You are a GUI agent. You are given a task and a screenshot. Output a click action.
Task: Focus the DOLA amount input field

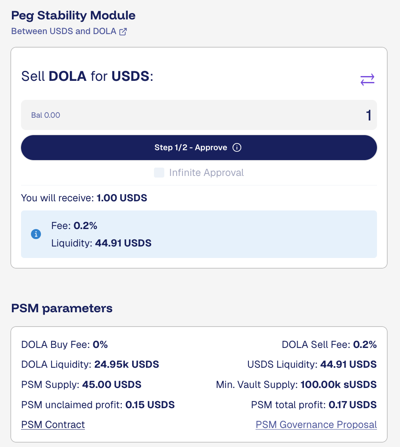[x=238, y=115]
